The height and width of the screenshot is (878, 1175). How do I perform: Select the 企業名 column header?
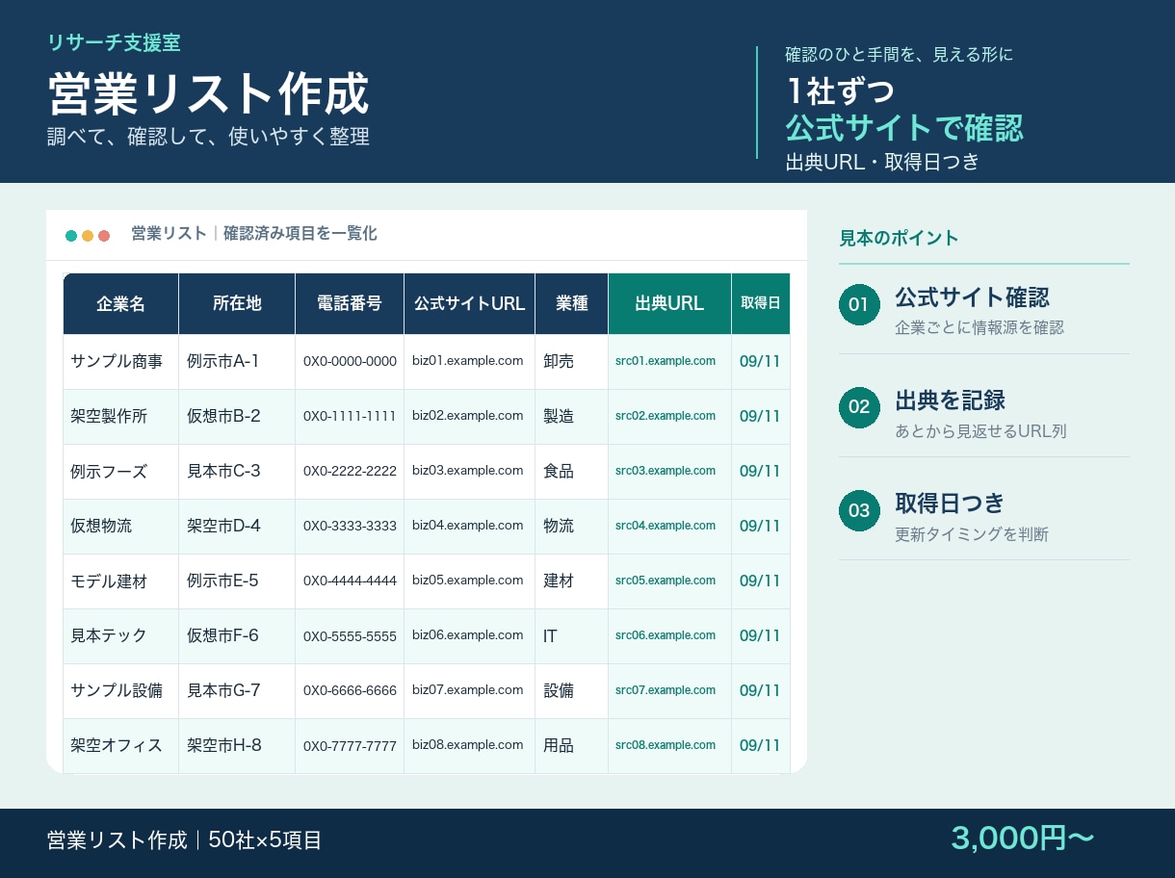[x=121, y=304]
